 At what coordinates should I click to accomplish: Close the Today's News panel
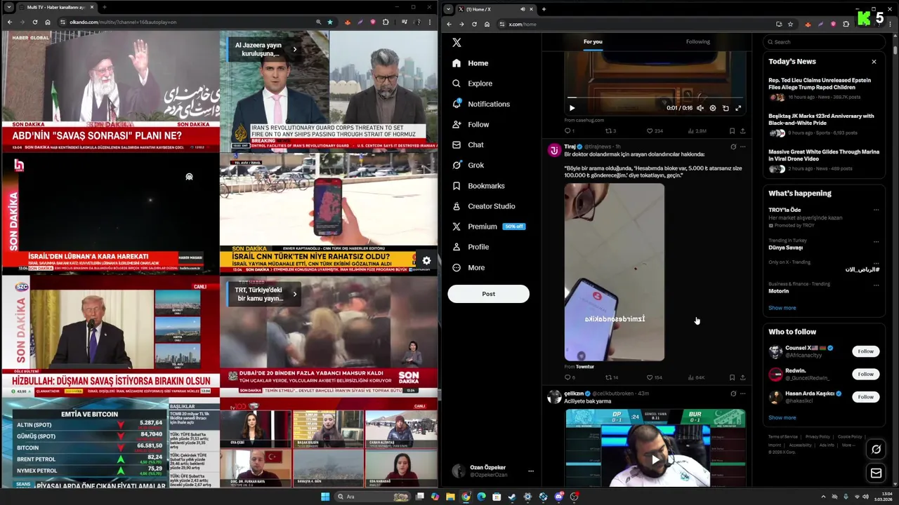point(874,62)
